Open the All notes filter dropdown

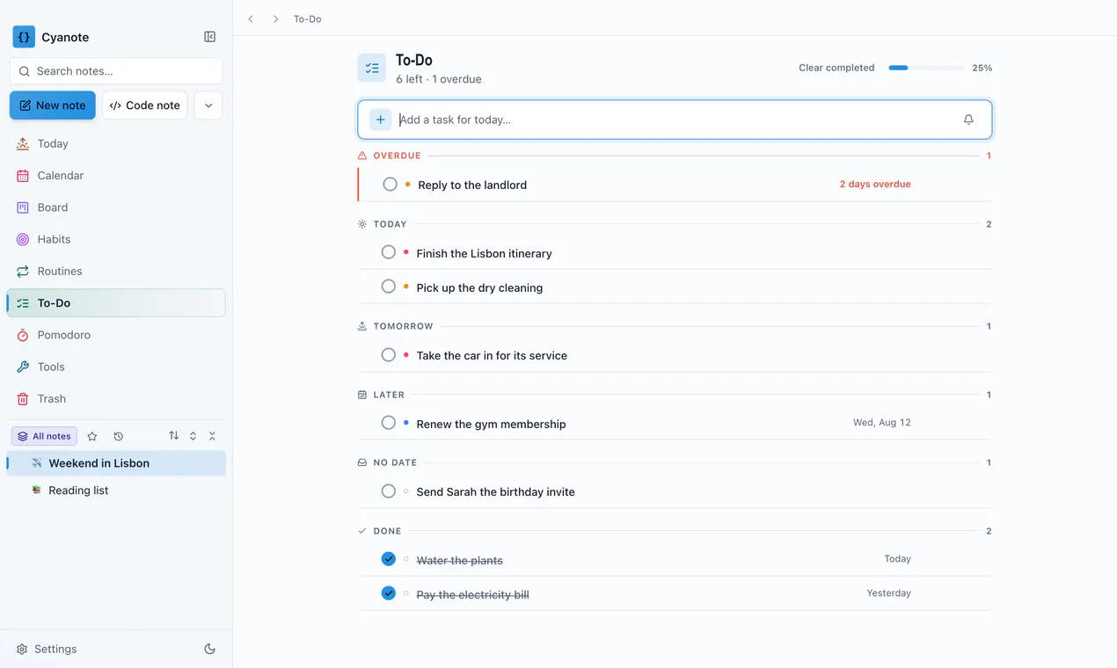tap(44, 436)
